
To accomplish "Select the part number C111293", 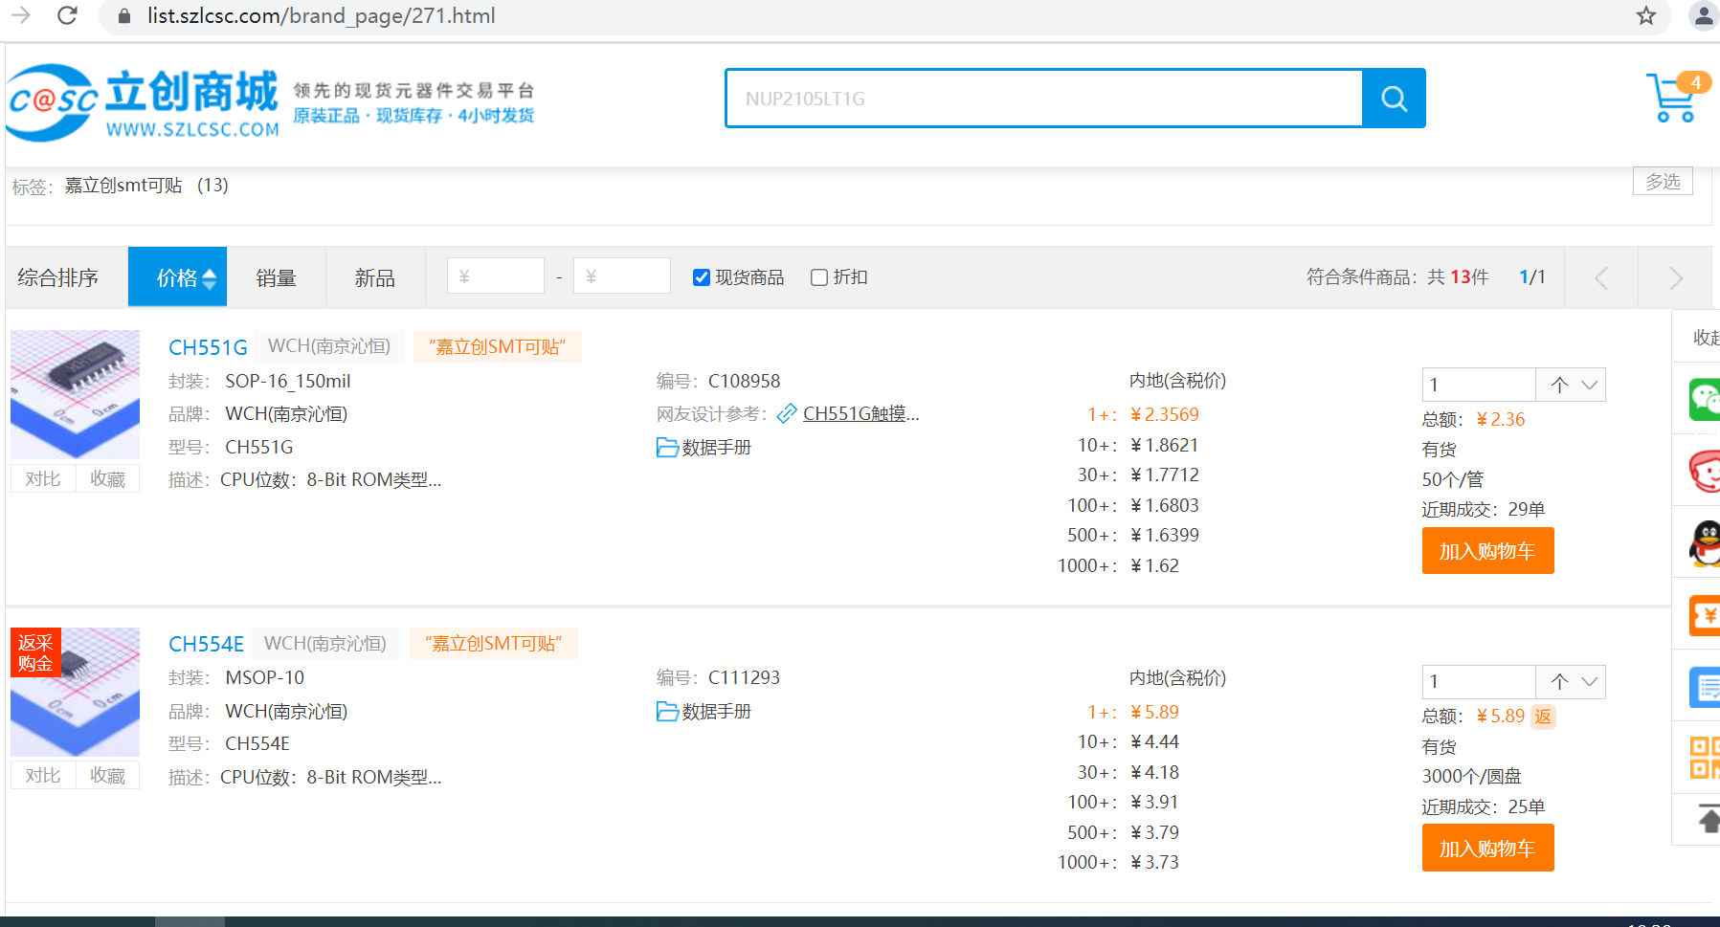I will [745, 677].
